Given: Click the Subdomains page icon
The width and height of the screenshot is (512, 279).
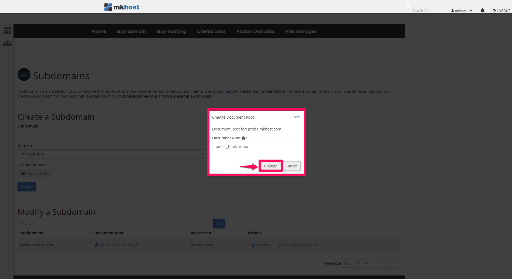Looking at the screenshot, I should coord(24,75).
